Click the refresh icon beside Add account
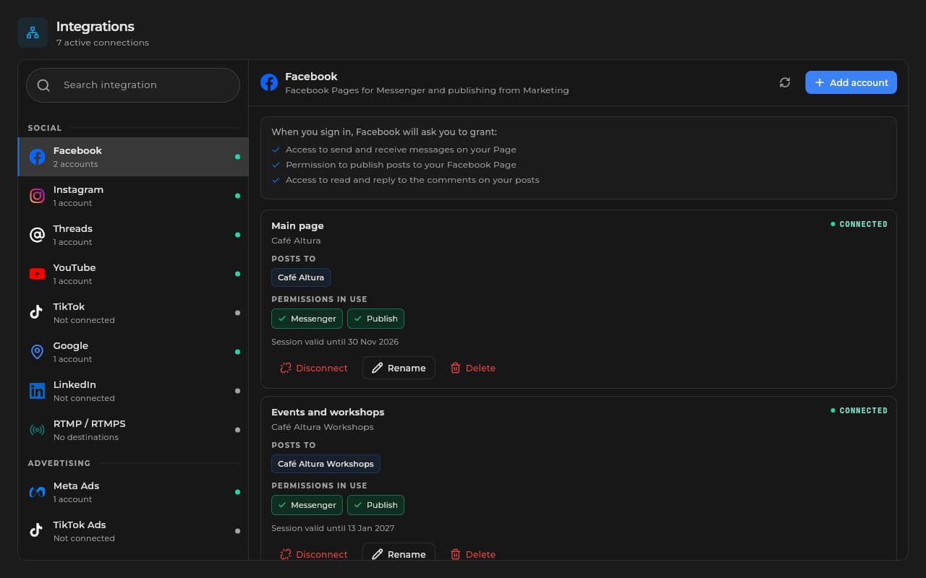Image resolution: width=926 pixels, height=578 pixels. (785, 82)
